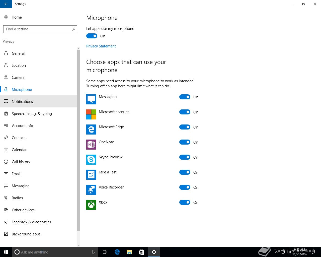The image size is (321, 257).
Task: Select Account info in sidebar
Action: [39, 125]
